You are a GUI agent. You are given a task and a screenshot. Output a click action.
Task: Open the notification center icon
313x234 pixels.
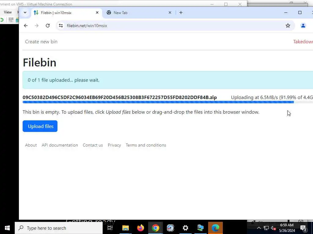click(x=303, y=228)
